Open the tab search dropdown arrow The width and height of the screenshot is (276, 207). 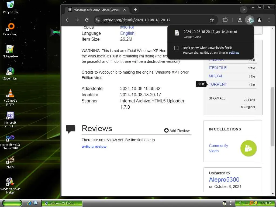[x=244, y=10]
